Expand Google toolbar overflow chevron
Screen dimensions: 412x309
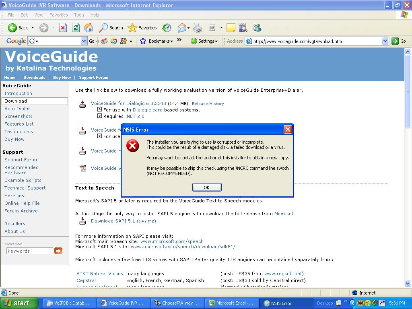[x=179, y=40]
